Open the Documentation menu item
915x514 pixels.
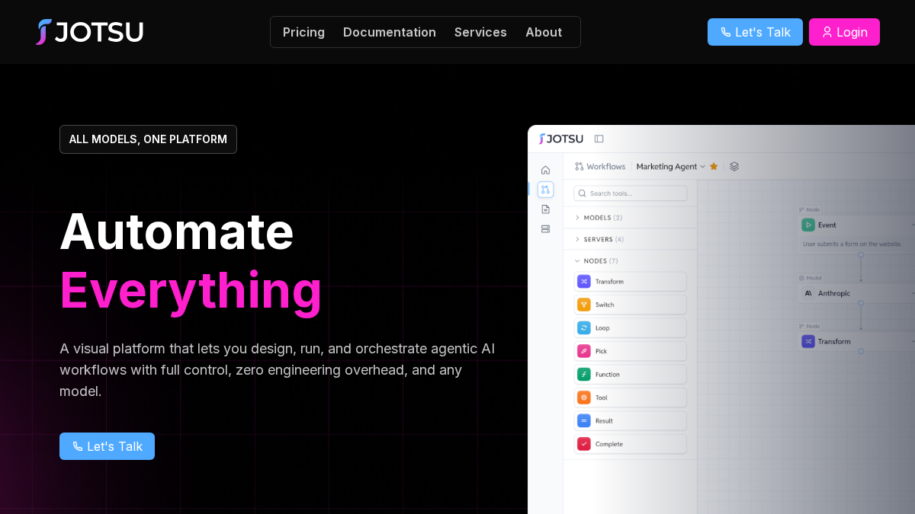point(390,32)
